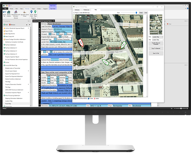Open the Build Fax service
Screen dimensions: 191x153
click(x=4, y=13)
